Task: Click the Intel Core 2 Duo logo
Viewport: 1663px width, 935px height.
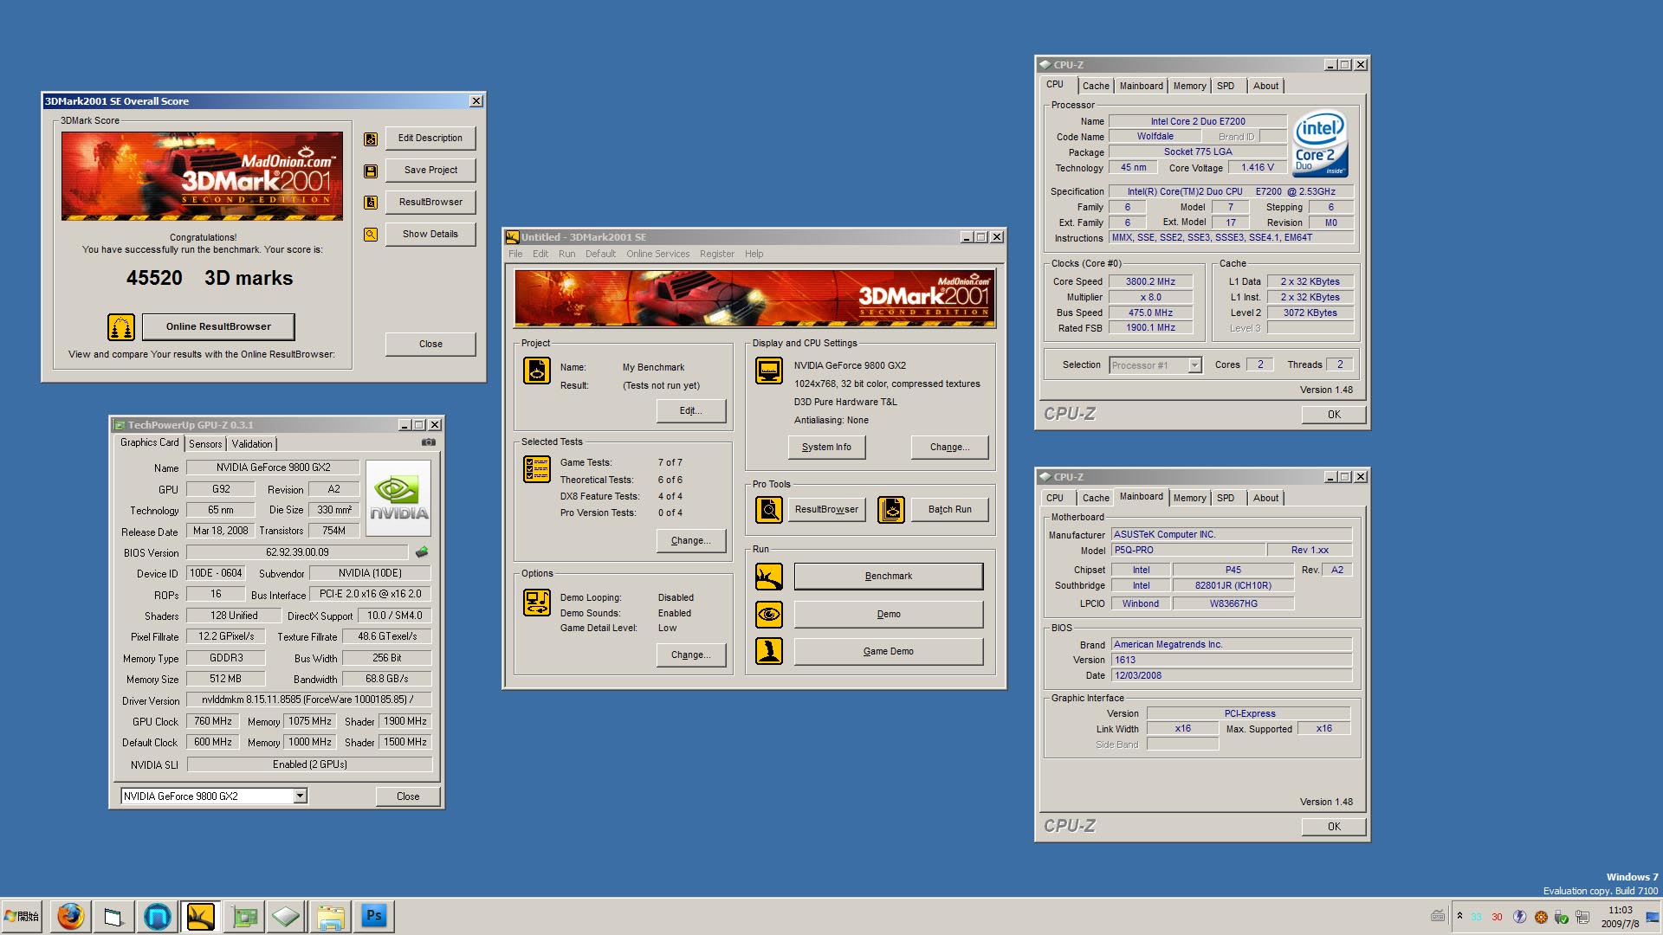Action: coord(1320,145)
